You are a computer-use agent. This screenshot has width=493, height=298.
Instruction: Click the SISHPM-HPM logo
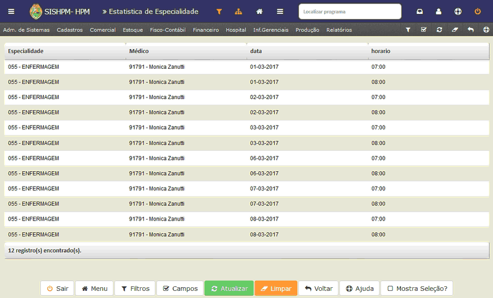tap(60, 12)
